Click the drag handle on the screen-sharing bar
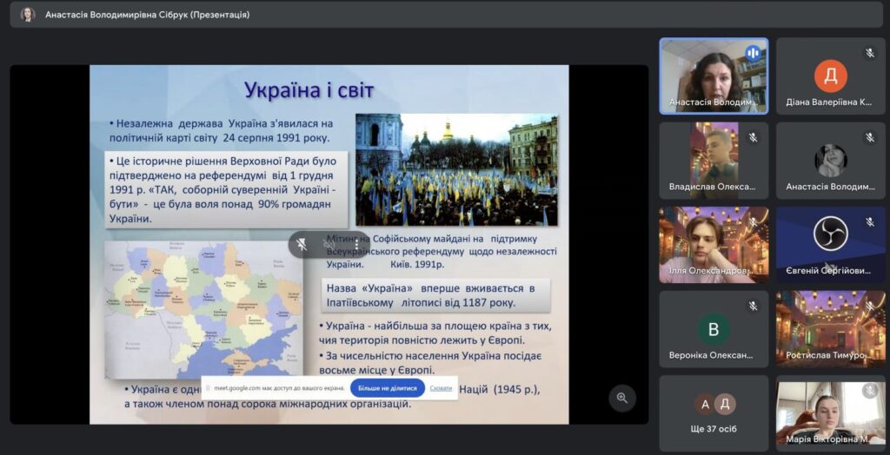This screenshot has height=455, width=890. coord(208,388)
